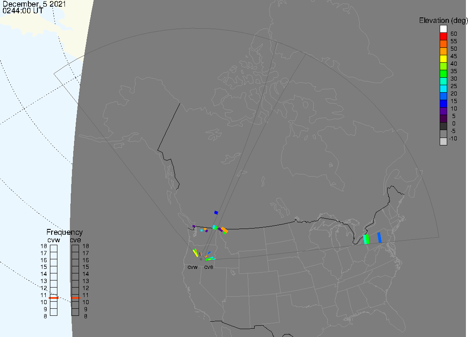Image resolution: width=468 pixels, height=337 pixels.
Task: Select the yellow elevation legend swatch
Action: [x=443, y=59]
